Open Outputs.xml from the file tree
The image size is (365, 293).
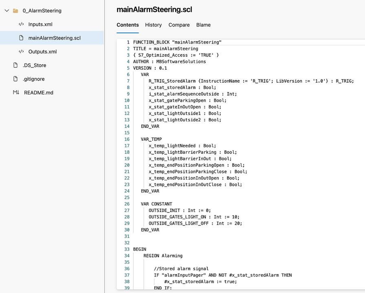point(42,52)
